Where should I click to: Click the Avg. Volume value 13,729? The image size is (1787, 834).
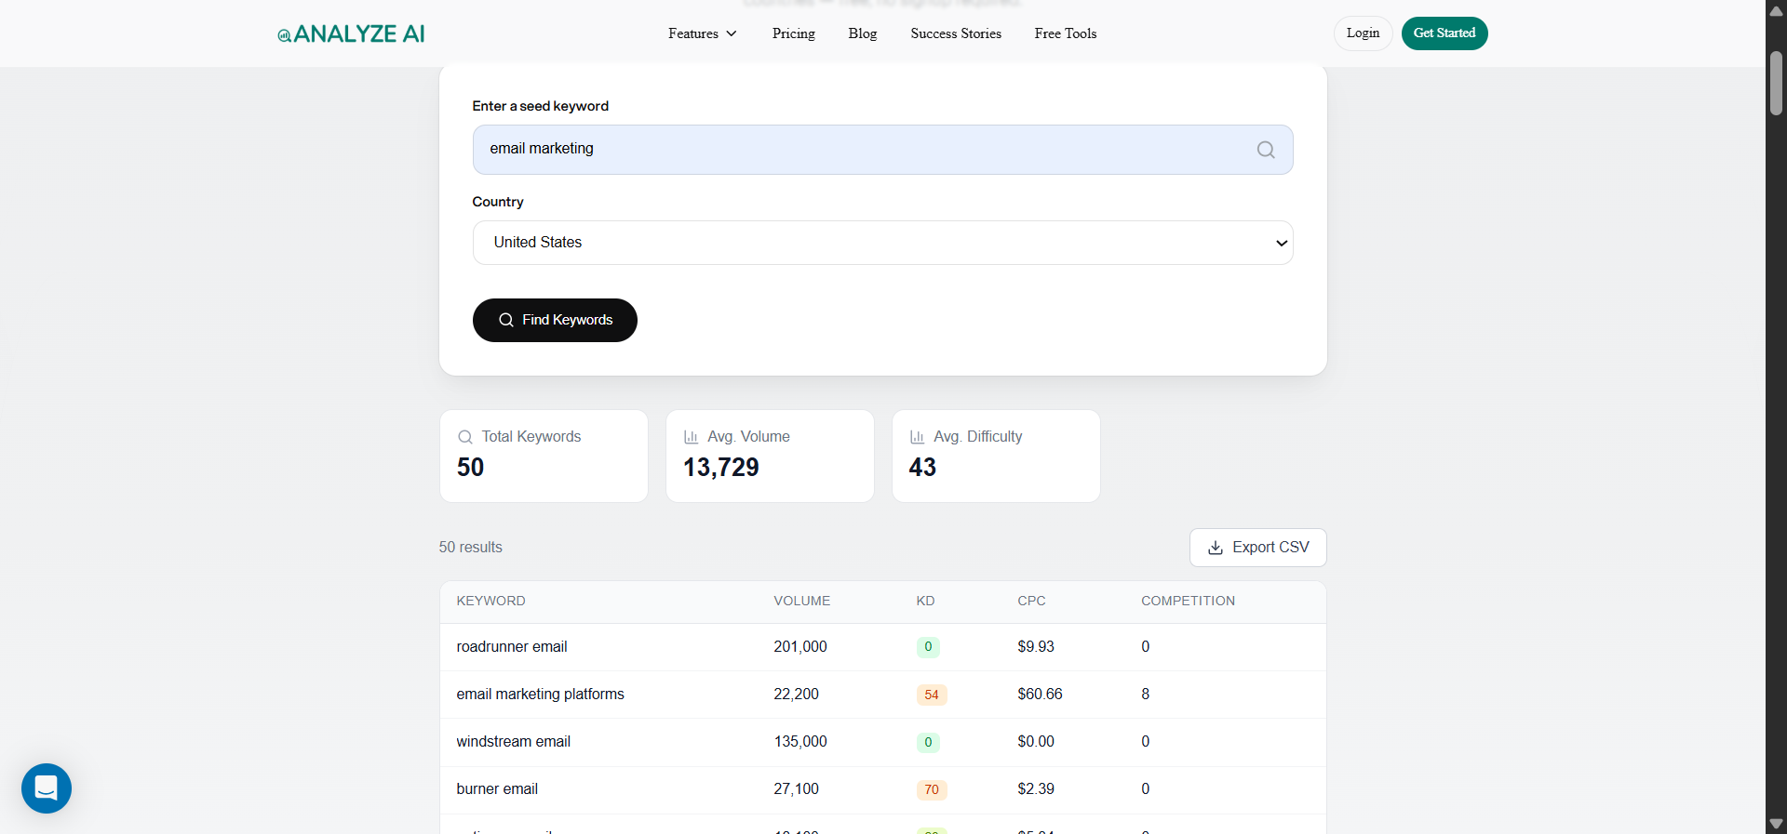click(x=721, y=468)
